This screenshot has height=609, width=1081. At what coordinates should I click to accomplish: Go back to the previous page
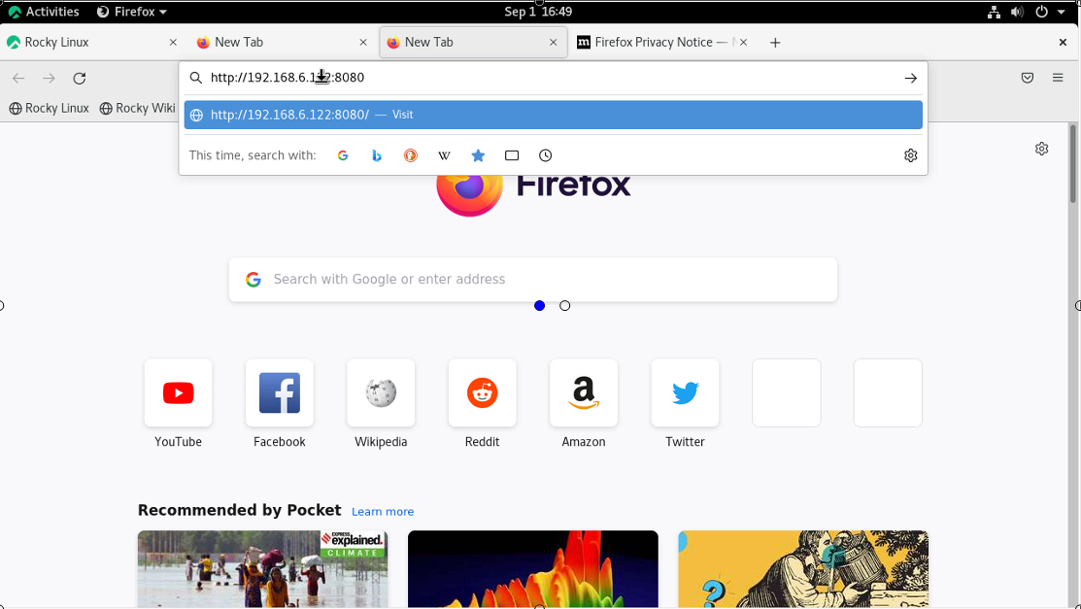[x=18, y=78]
